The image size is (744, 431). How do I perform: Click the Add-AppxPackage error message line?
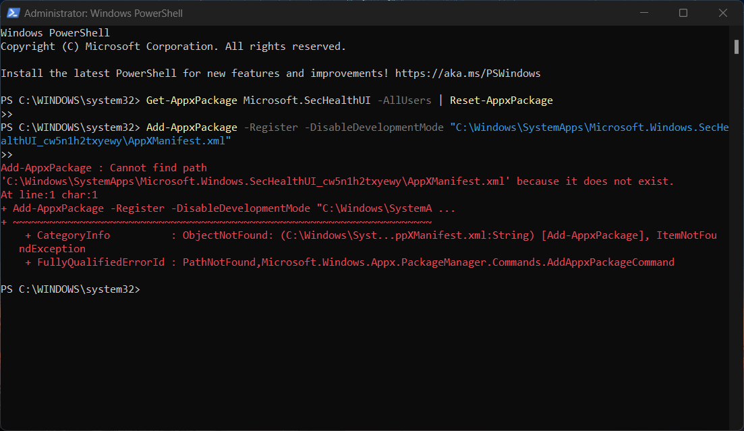[x=101, y=167]
